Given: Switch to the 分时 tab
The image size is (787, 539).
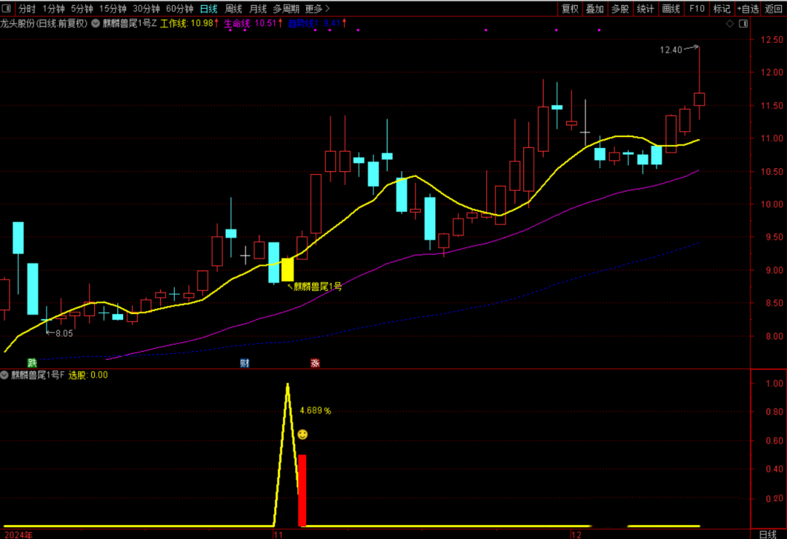Looking at the screenshot, I should (26, 9).
